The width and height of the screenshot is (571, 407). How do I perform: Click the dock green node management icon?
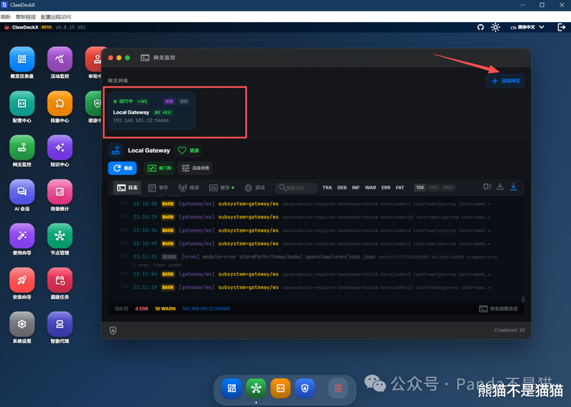pos(256,388)
